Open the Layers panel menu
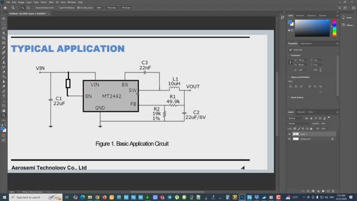The height and width of the screenshot is (201, 357). 337,112
